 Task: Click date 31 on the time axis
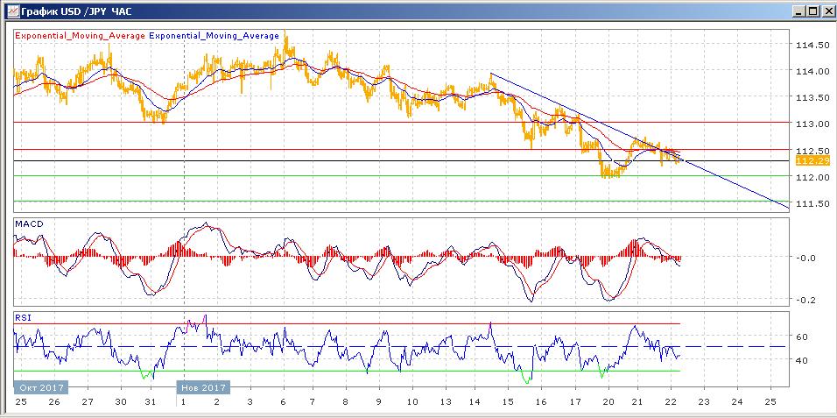[150, 402]
